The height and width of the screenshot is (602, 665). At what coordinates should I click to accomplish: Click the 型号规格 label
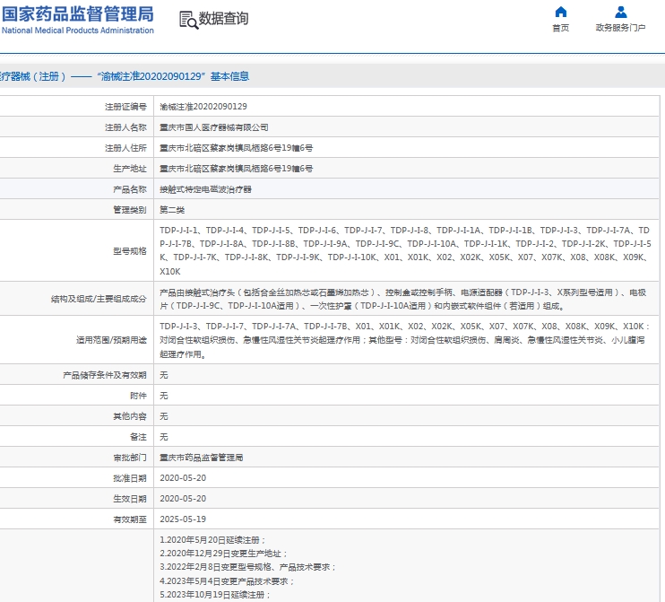tap(130, 251)
